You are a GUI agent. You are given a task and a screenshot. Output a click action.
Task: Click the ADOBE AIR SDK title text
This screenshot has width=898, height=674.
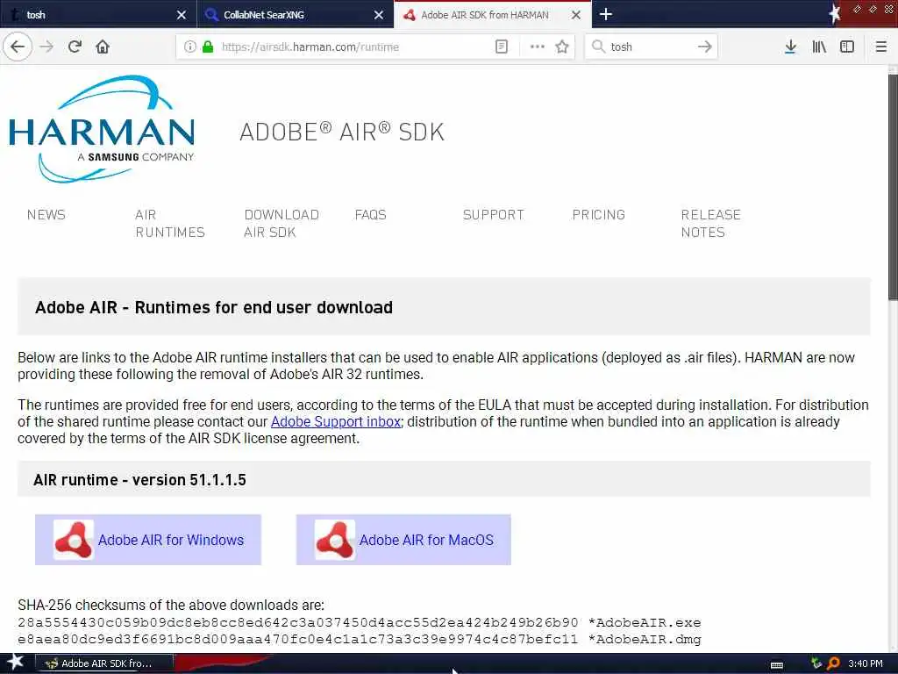pyautogui.click(x=342, y=132)
